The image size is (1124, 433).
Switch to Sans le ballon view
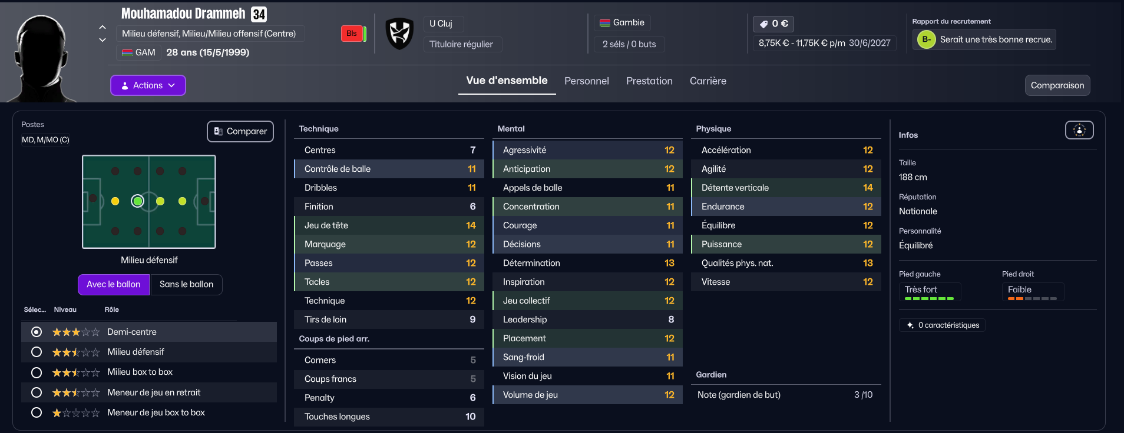pyautogui.click(x=186, y=285)
